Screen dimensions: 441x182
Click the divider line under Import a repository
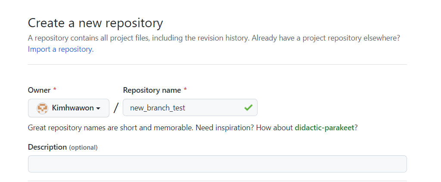click(x=217, y=65)
